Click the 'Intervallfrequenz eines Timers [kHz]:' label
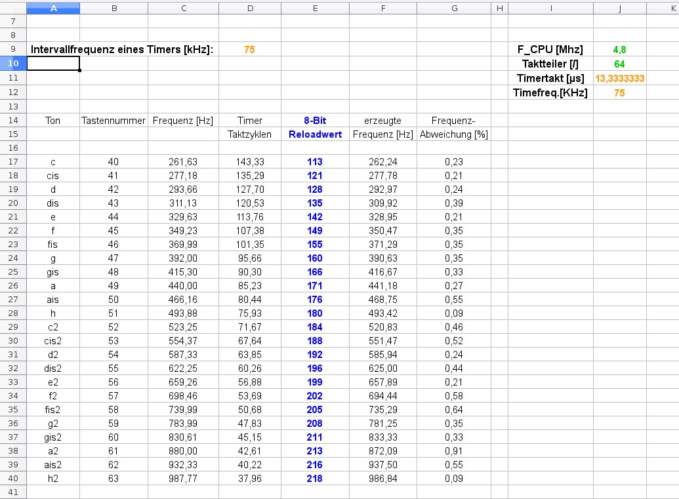 pyautogui.click(x=121, y=49)
